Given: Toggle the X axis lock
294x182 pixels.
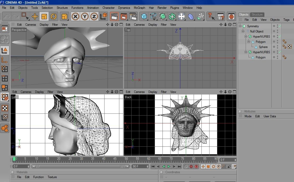Looking at the screenshot, I should click(x=75, y=16).
